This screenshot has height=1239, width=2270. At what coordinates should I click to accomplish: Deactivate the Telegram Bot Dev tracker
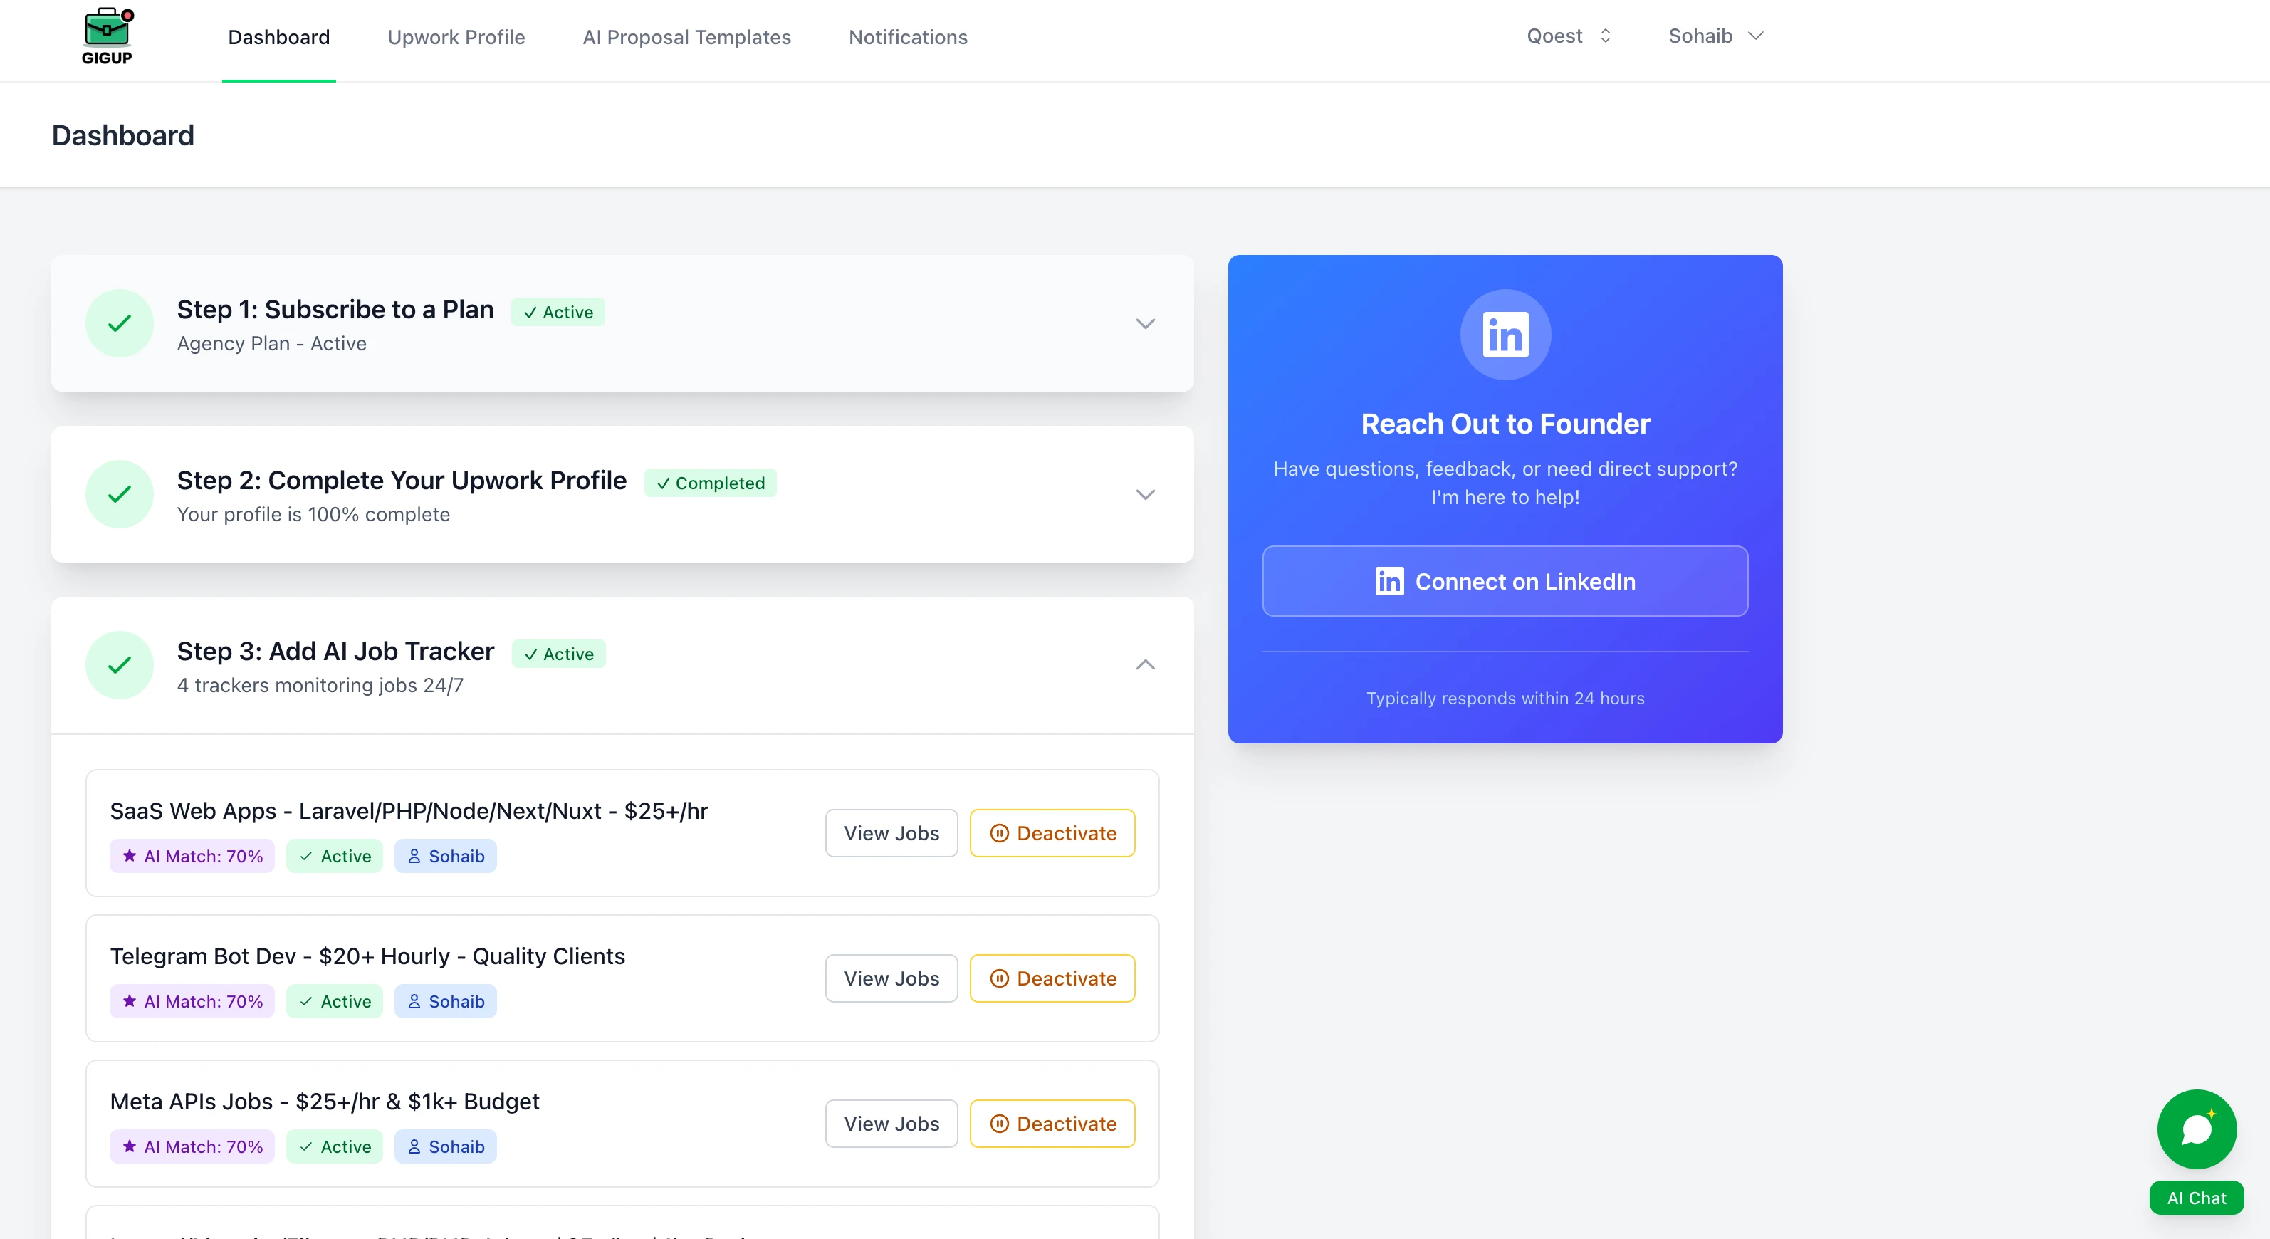pyautogui.click(x=1052, y=978)
